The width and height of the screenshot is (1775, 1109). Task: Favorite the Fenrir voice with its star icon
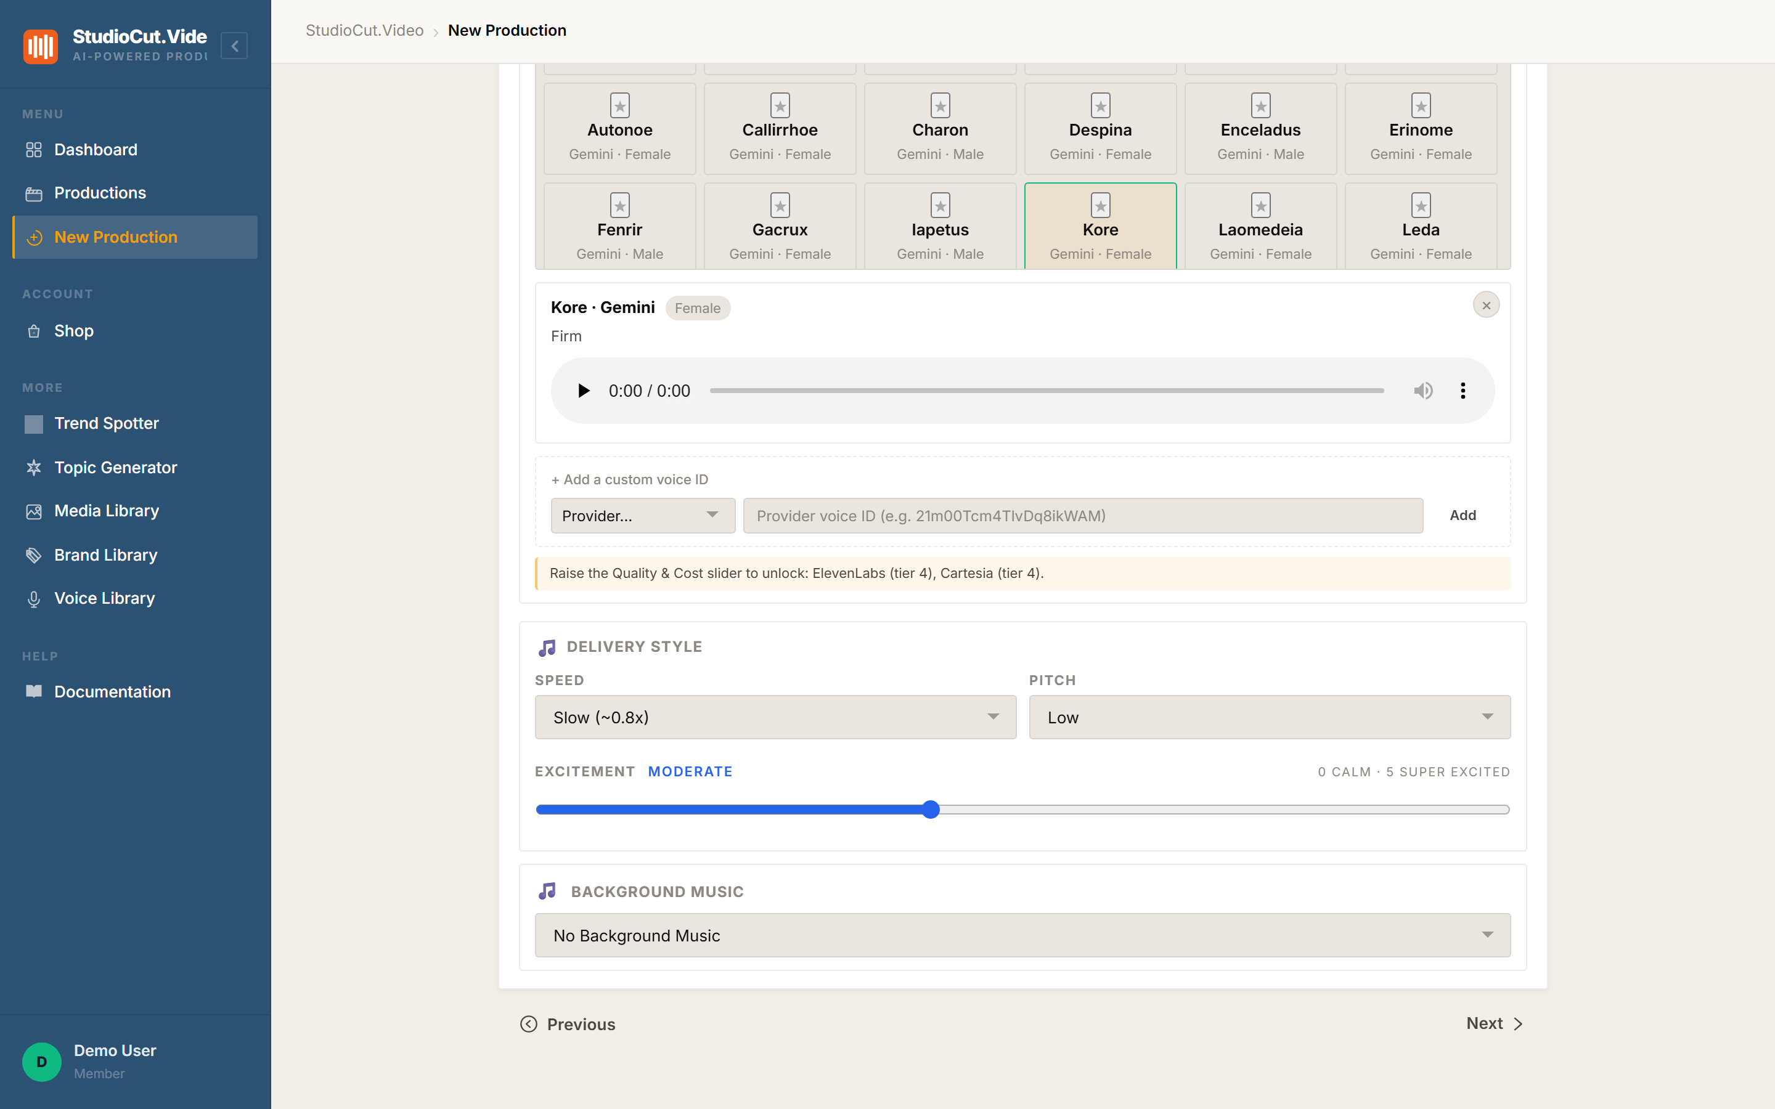tap(620, 205)
